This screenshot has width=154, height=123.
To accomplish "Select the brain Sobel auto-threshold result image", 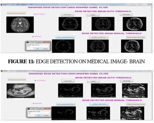I will coord(103,24).
